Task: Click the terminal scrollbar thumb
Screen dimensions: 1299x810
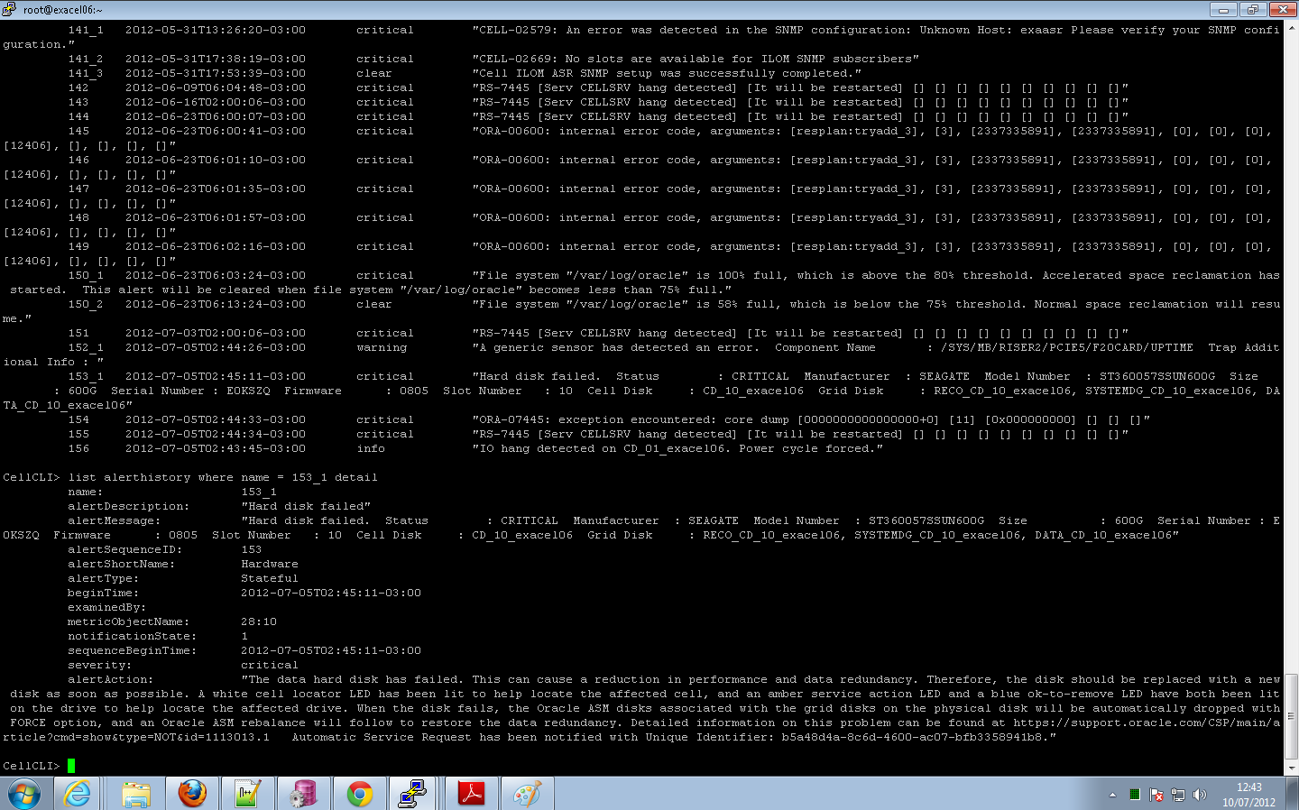Action: [x=1291, y=716]
